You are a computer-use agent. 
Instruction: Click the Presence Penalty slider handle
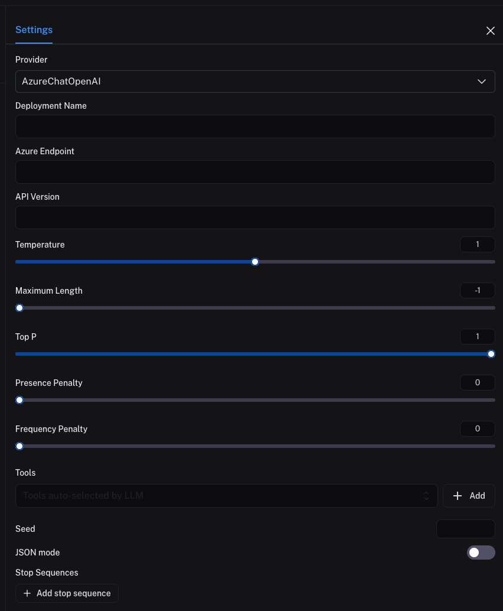(19, 400)
